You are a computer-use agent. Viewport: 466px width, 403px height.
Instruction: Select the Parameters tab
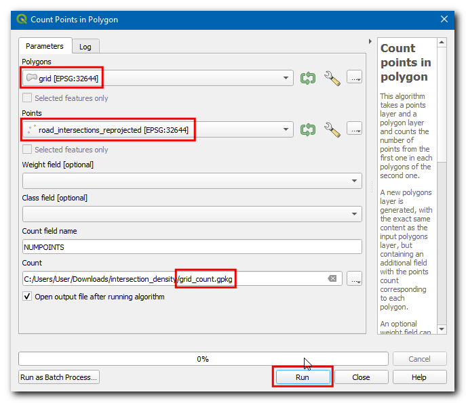point(45,46)
